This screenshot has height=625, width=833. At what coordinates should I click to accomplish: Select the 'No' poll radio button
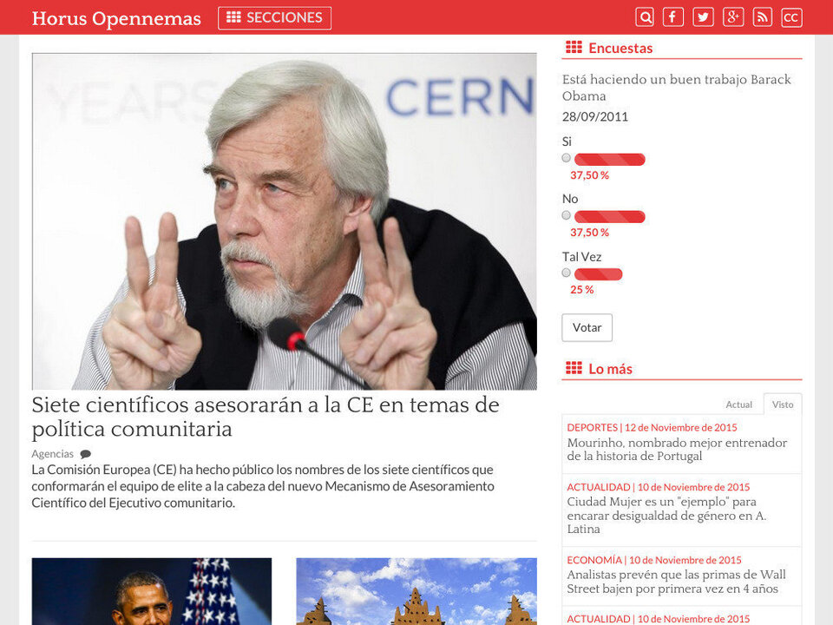[x=567, y=215]
